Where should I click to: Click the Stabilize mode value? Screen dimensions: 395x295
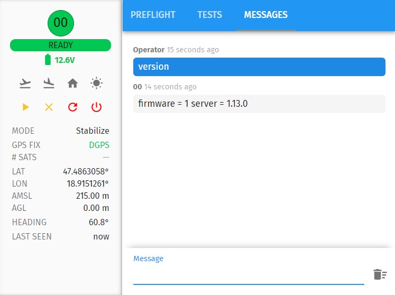93,131
